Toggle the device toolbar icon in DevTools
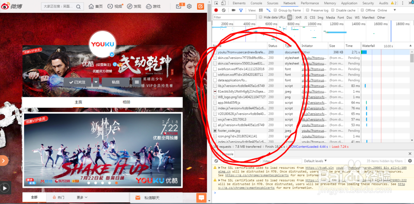Screen dimensions: 414x204 coord(223,3)
